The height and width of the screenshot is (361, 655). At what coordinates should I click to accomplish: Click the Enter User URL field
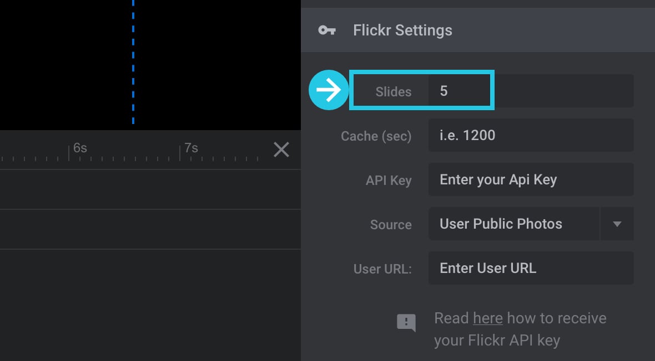(x=531, y=268)
